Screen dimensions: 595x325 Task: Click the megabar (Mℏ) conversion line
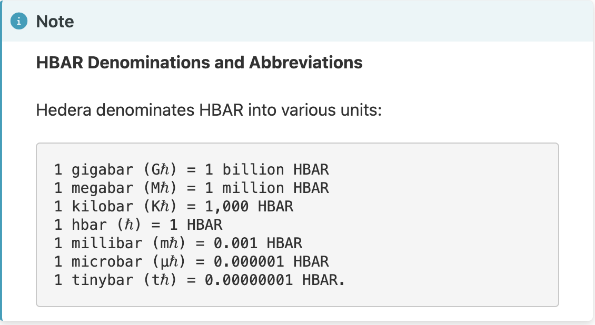(191, 188)
